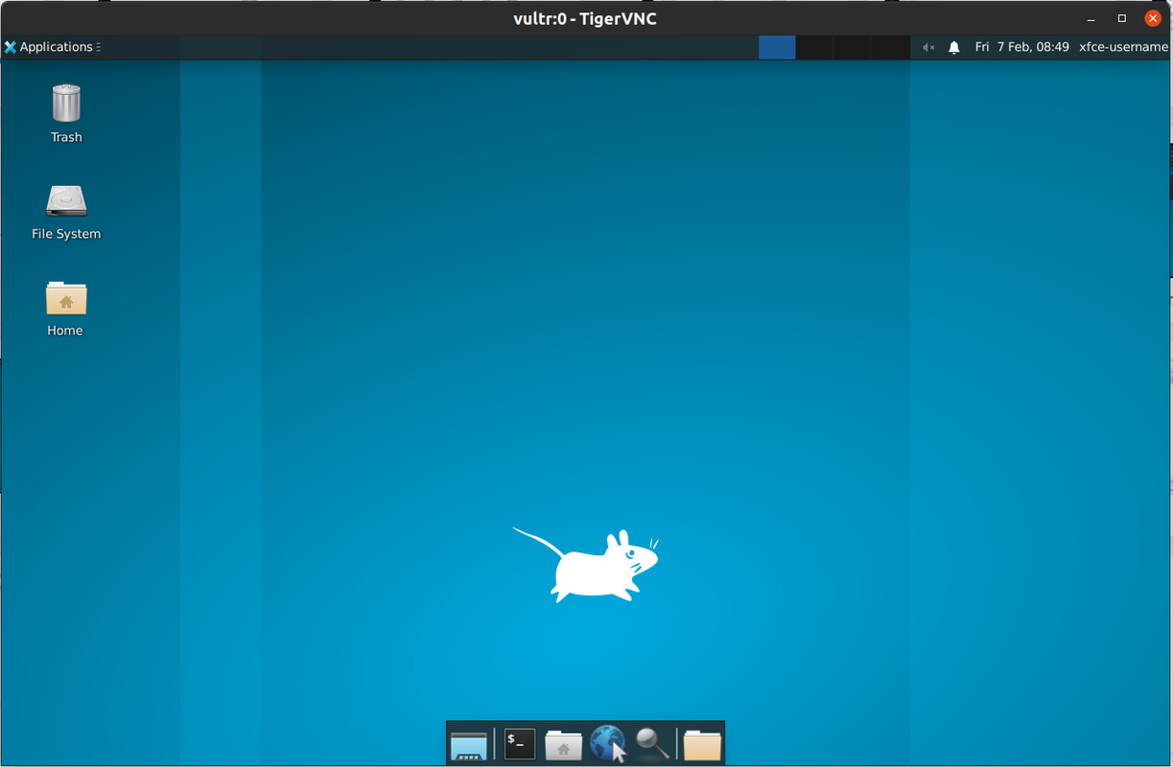This screenshot has width=1173, height=767.
Task: Click the Xfce logo beside Applications
Action: (11, 47)
